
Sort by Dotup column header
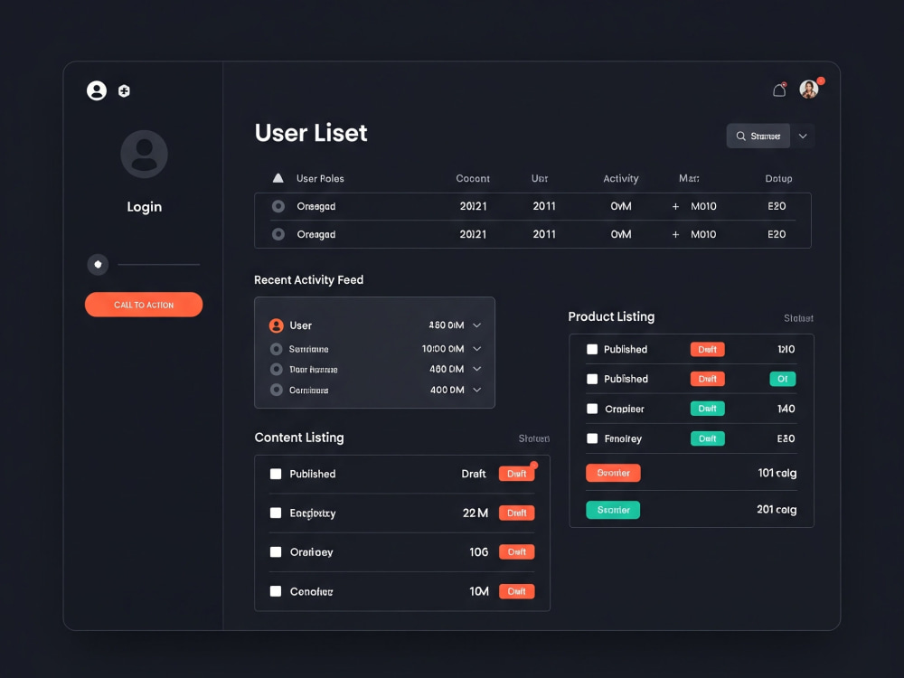[x=778, y=179]
